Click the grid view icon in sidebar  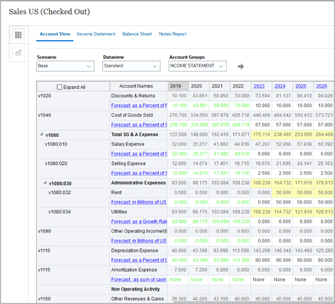[x=18, y=35]
